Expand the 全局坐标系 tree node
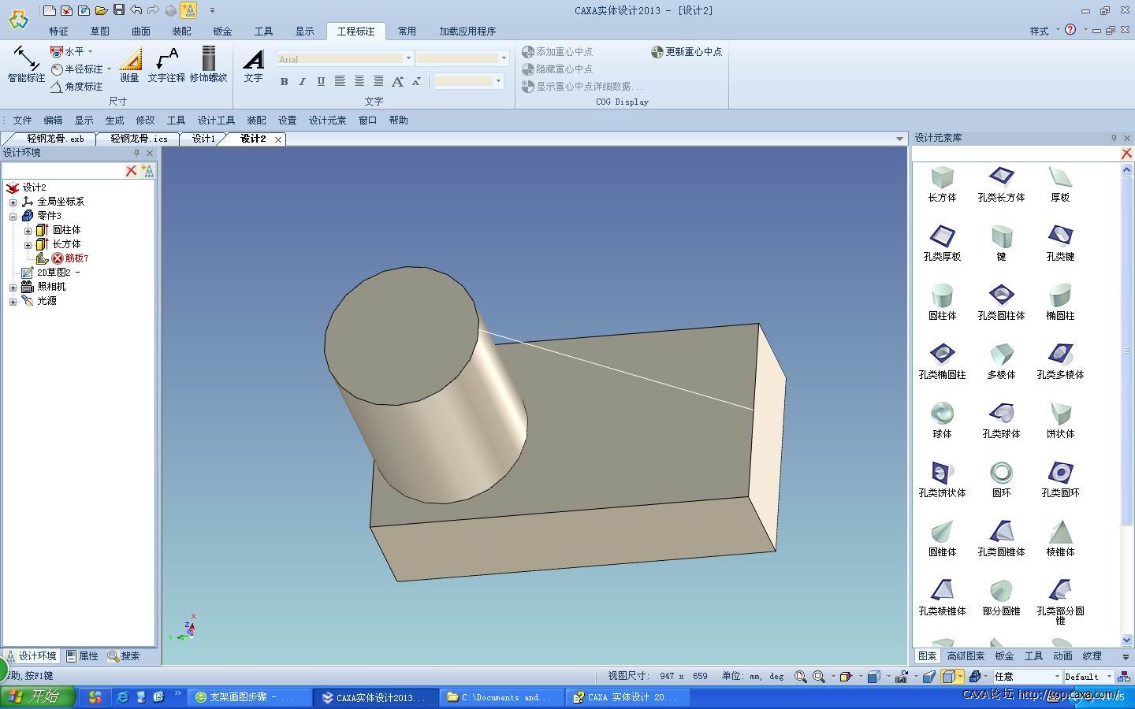Image resolution: width=1135 pixels, height=709 pixels. click(13, 202)
